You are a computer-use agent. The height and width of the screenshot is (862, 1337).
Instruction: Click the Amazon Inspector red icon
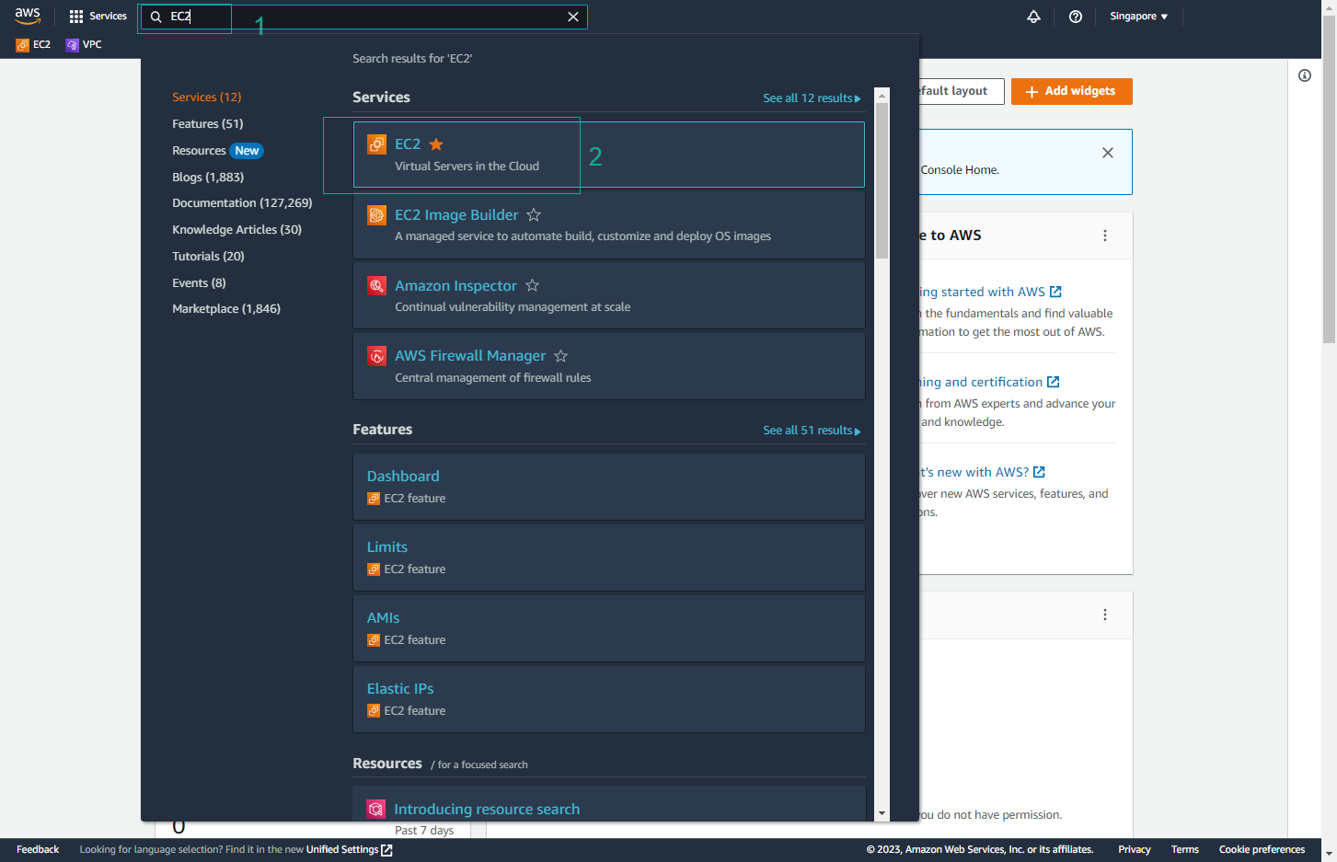pos(376,286)
